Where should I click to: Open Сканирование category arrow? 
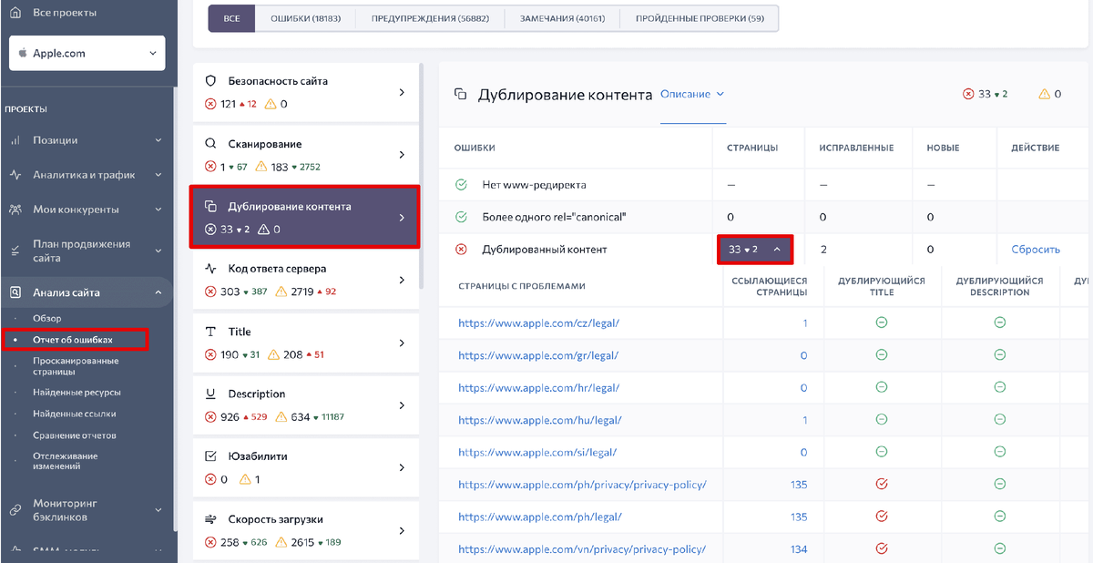pyautogui.click(x=402, y=155)
